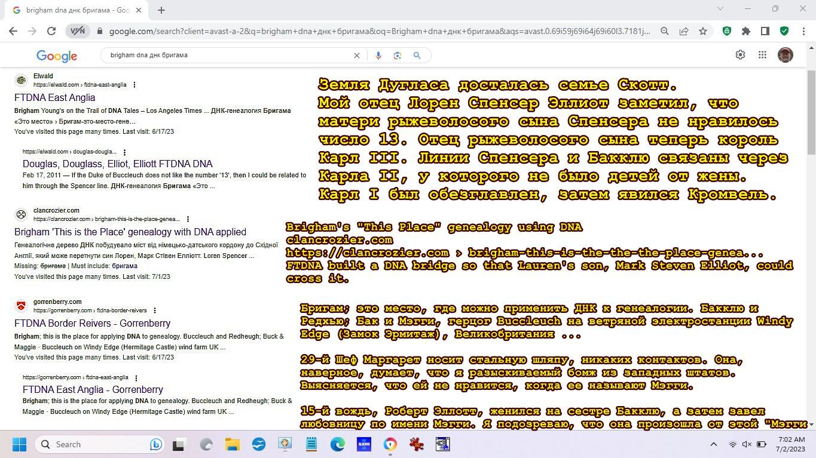Clear the Google search query
Image resolution: width=816 pixels, height=458 pixels.
click(x=357, y=55)
